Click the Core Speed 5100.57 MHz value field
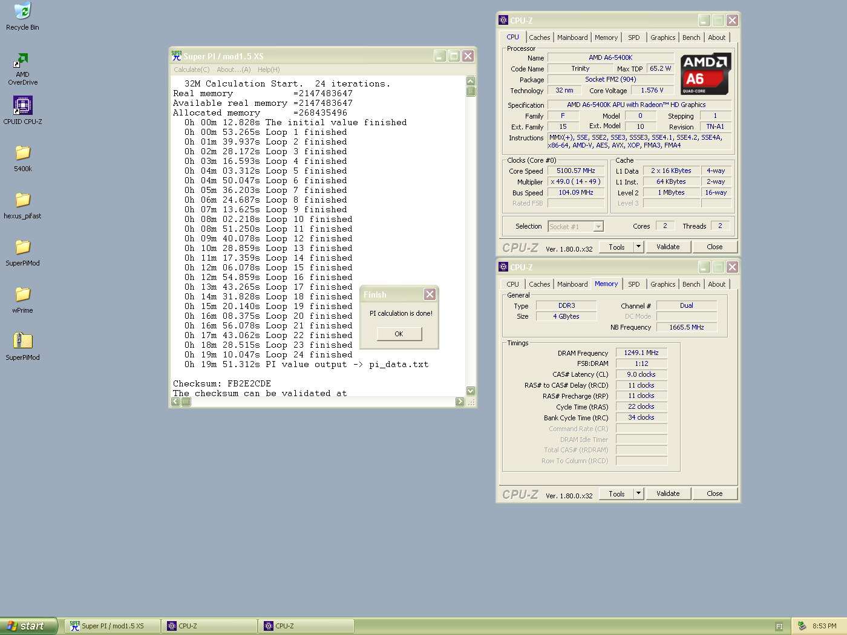Viewport: 847px width, 635px height. pos(576,171)
